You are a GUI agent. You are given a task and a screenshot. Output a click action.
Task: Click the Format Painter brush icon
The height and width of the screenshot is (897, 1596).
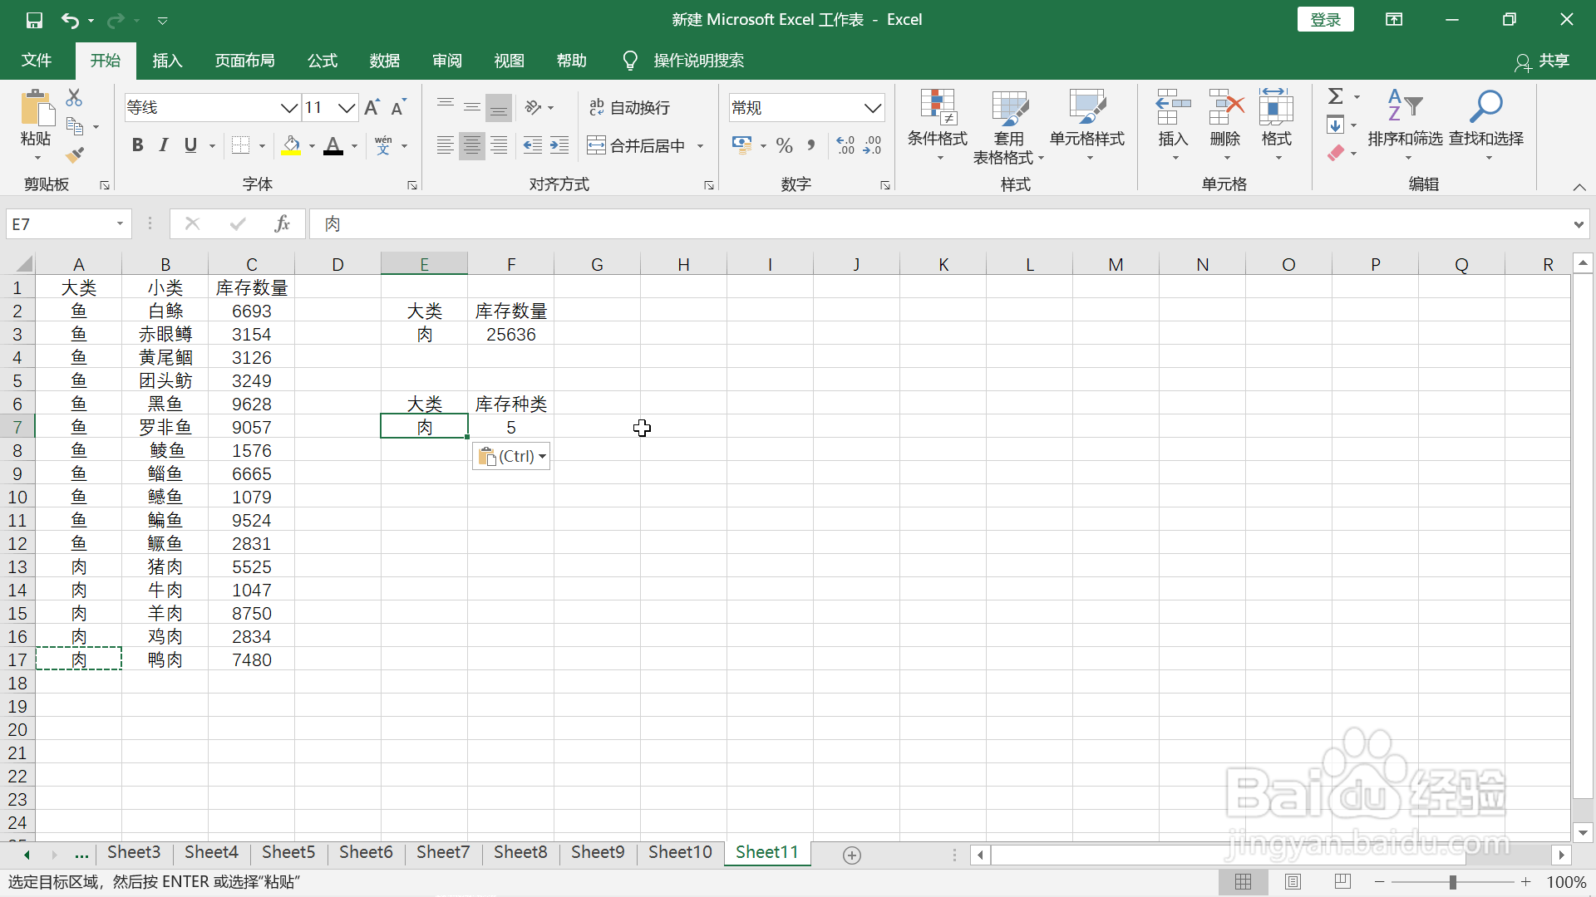(75, 154)
